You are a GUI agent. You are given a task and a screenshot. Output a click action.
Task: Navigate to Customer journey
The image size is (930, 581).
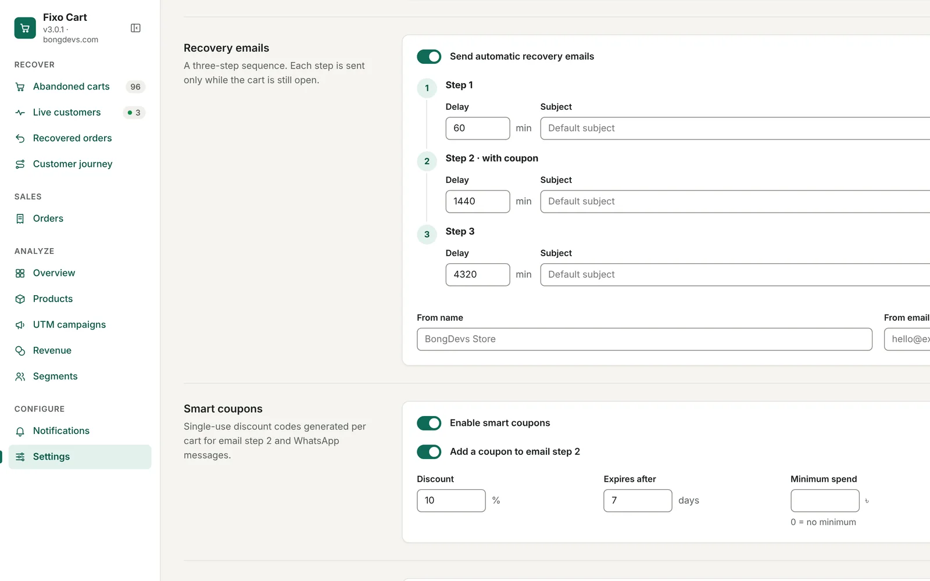click(x=80, y=164)
